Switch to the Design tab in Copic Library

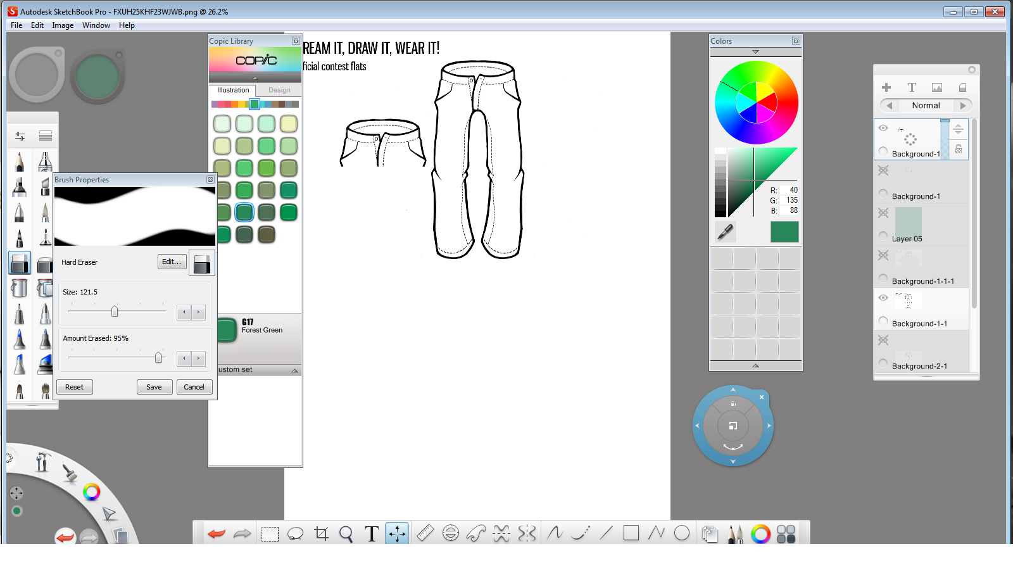[x=279, y=90]
